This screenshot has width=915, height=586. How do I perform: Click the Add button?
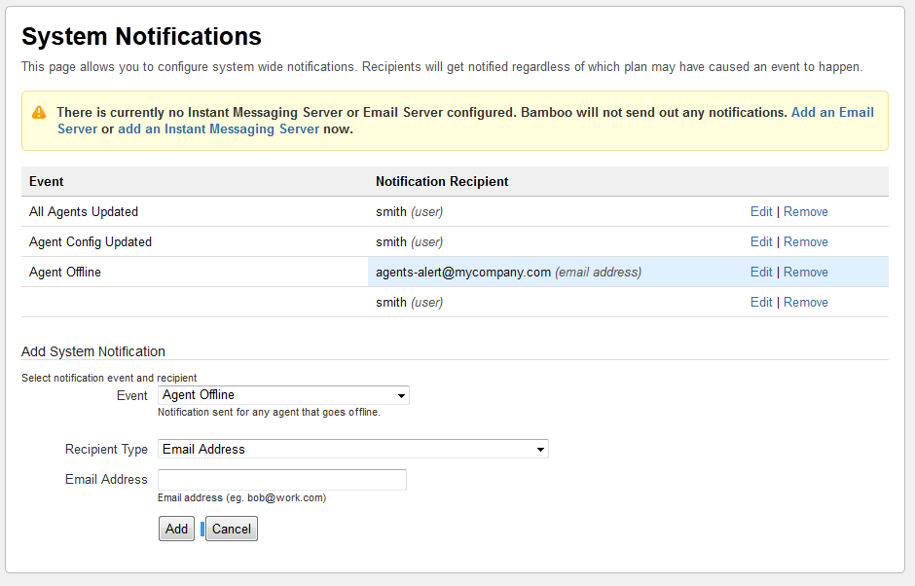click(176, 529)
